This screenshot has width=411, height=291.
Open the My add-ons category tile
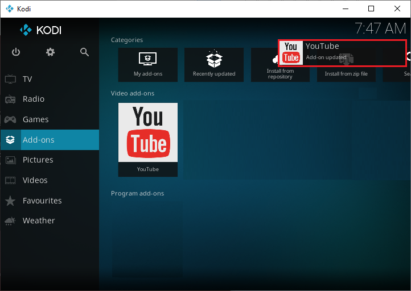point(148,65)
